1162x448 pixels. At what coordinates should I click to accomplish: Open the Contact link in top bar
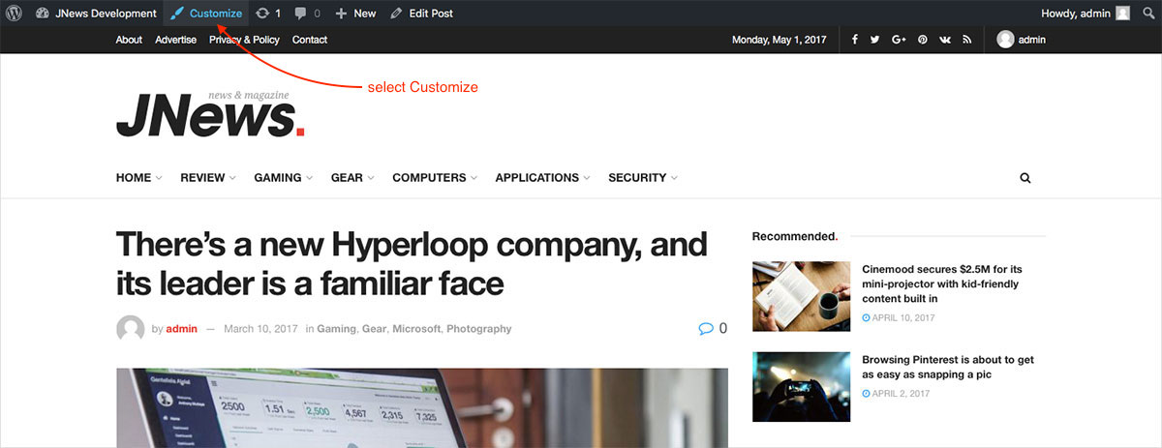(x=310, y=40)
